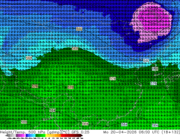Click the '[°C]' unit text

pyautogui.click(x=65, y=132)
